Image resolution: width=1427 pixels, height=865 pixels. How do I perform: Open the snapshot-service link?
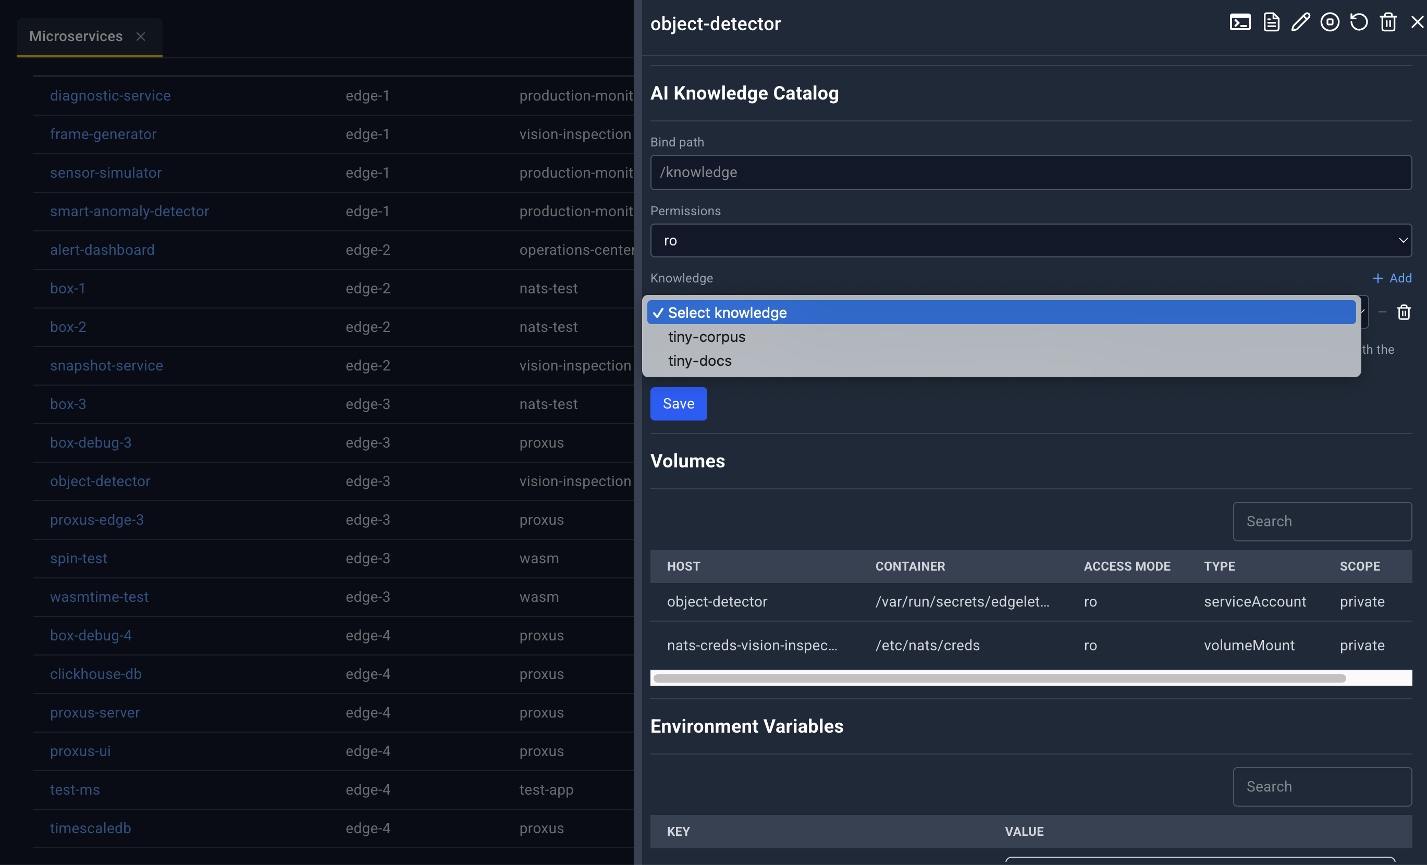[x=106, y=365]
